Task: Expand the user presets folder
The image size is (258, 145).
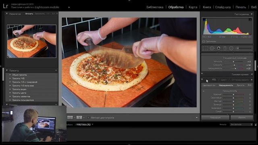Action: click(x=10, y=100)
